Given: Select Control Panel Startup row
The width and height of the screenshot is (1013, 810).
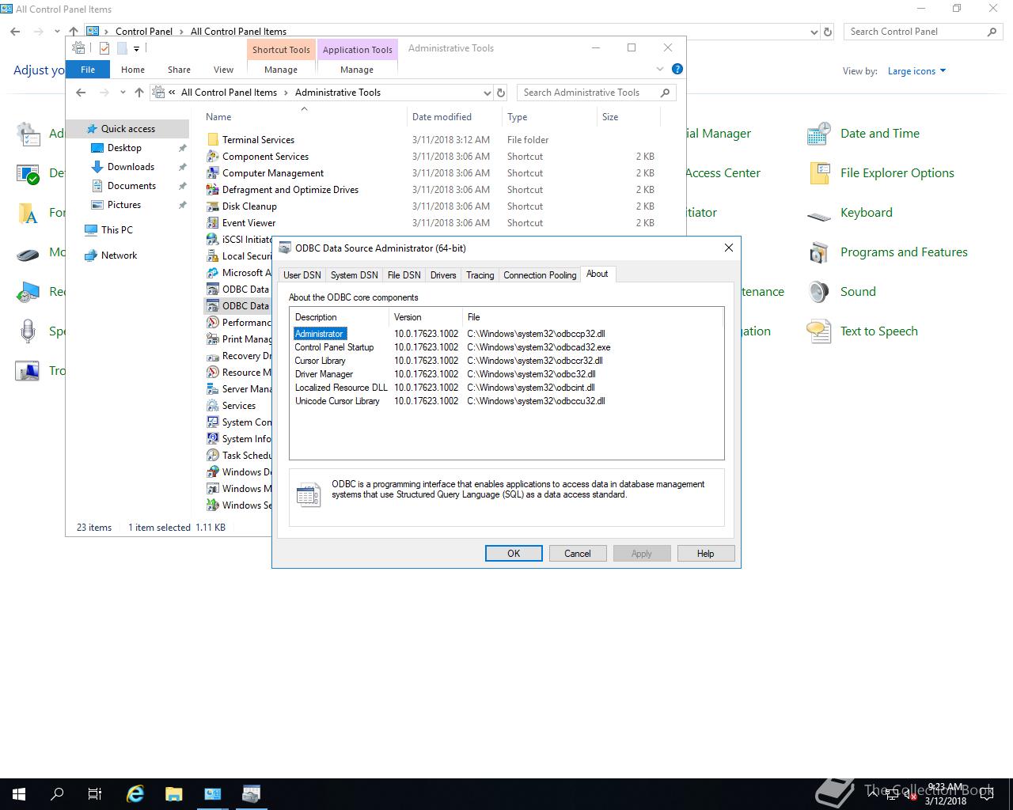Looking at the screenshot, I should click(506, 347).
